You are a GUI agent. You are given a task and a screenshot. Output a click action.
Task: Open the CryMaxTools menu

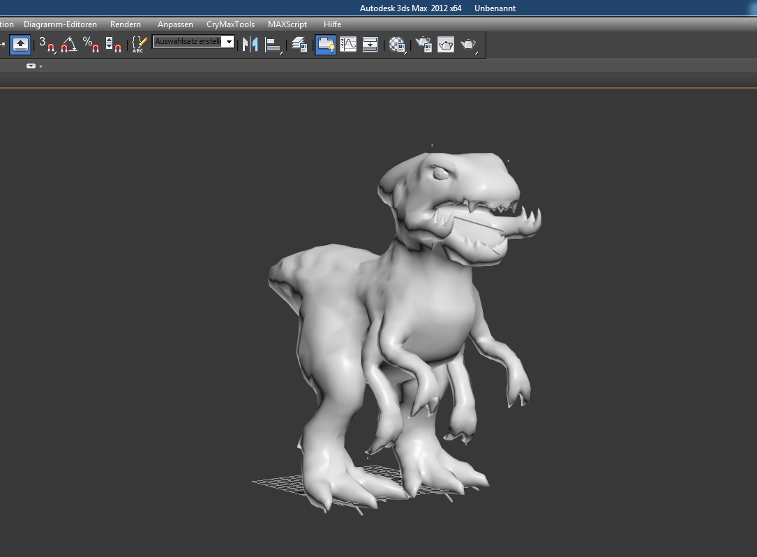pyautogui.click(x=230, y=24)
